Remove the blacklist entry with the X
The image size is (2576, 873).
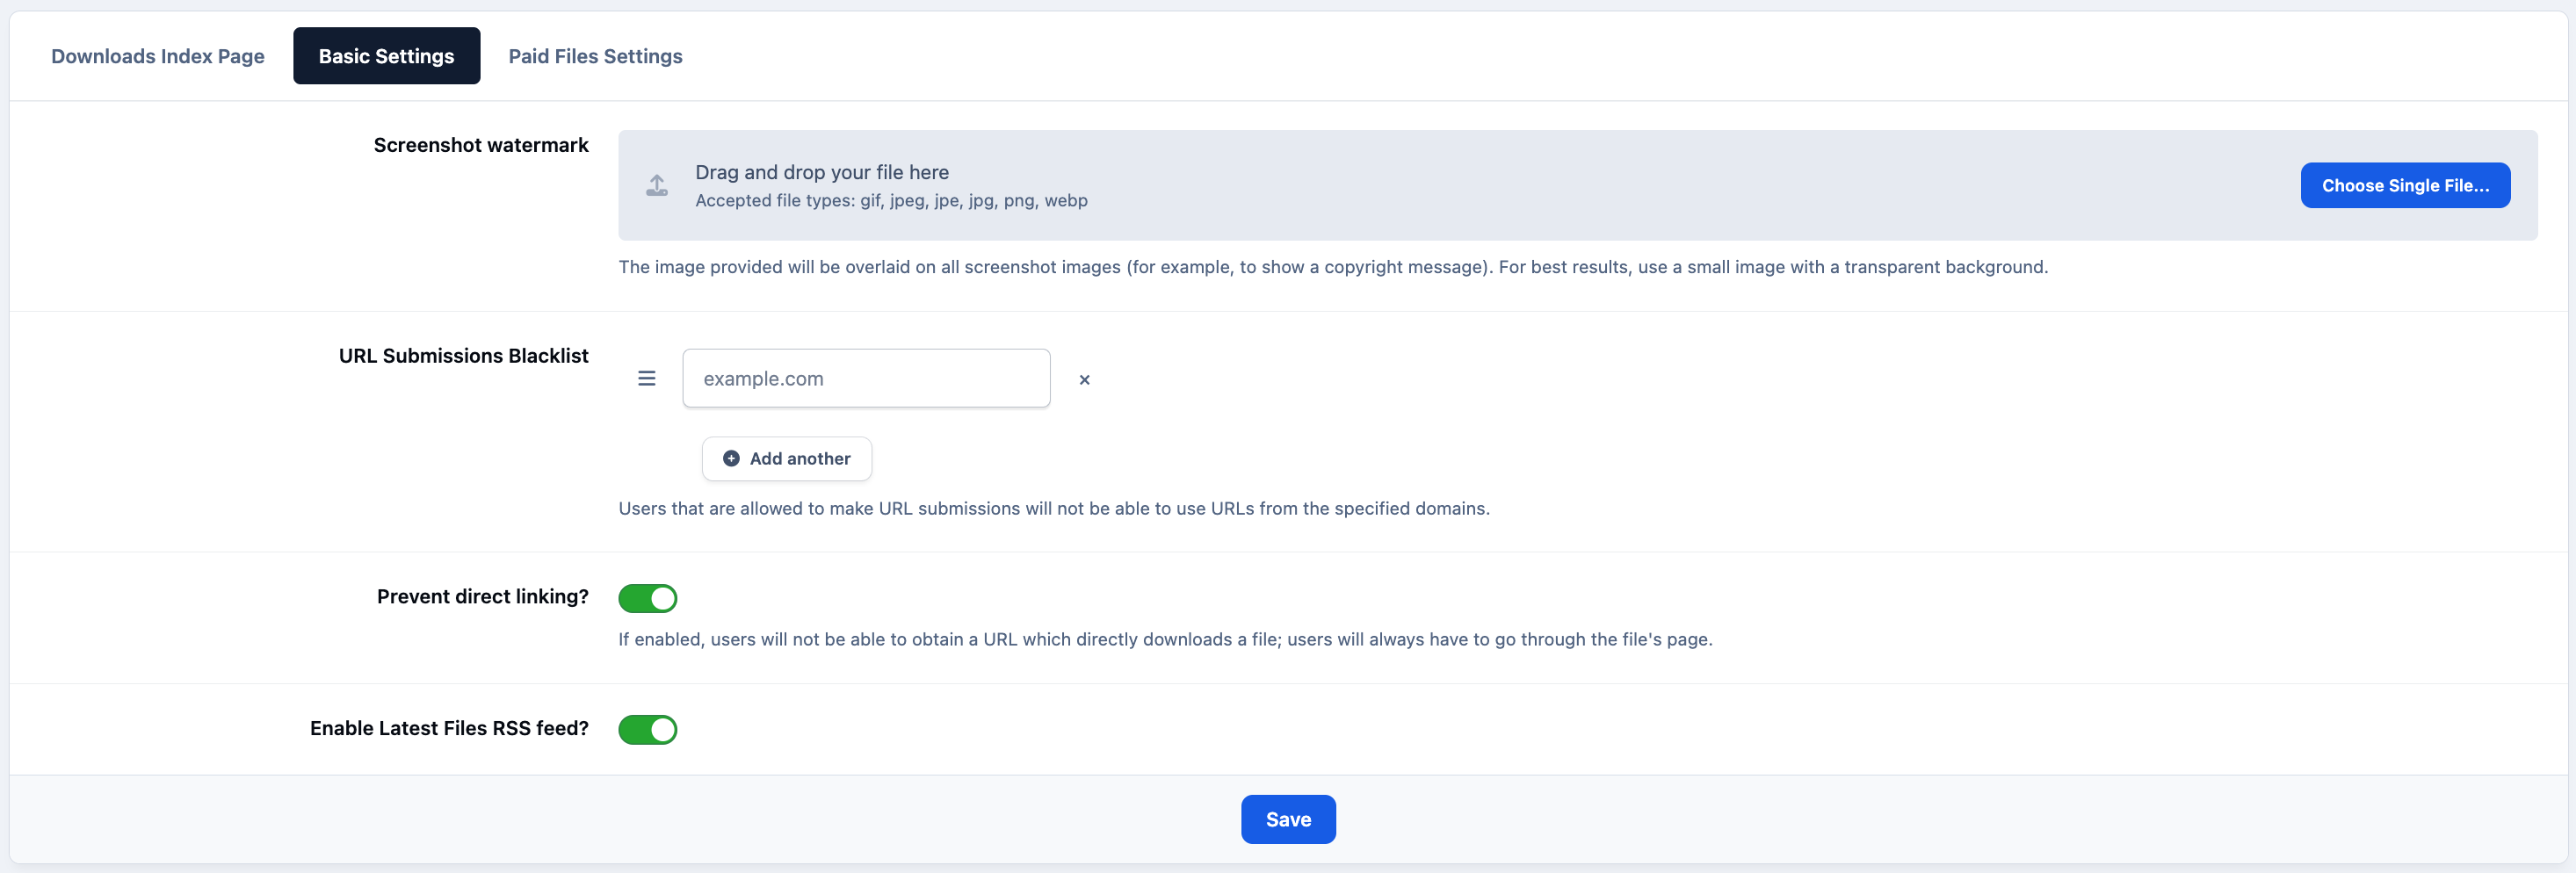click(1084, 379)
